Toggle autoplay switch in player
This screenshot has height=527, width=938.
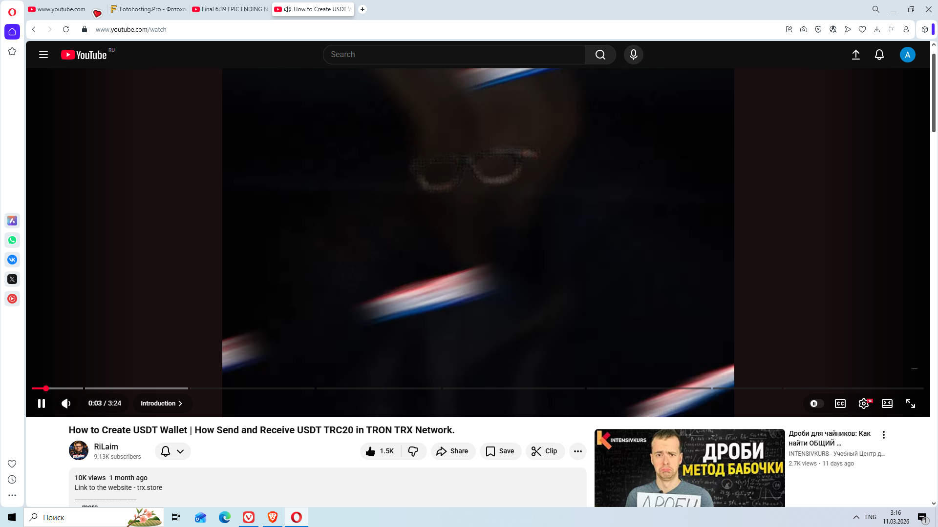tap(816, 404)
